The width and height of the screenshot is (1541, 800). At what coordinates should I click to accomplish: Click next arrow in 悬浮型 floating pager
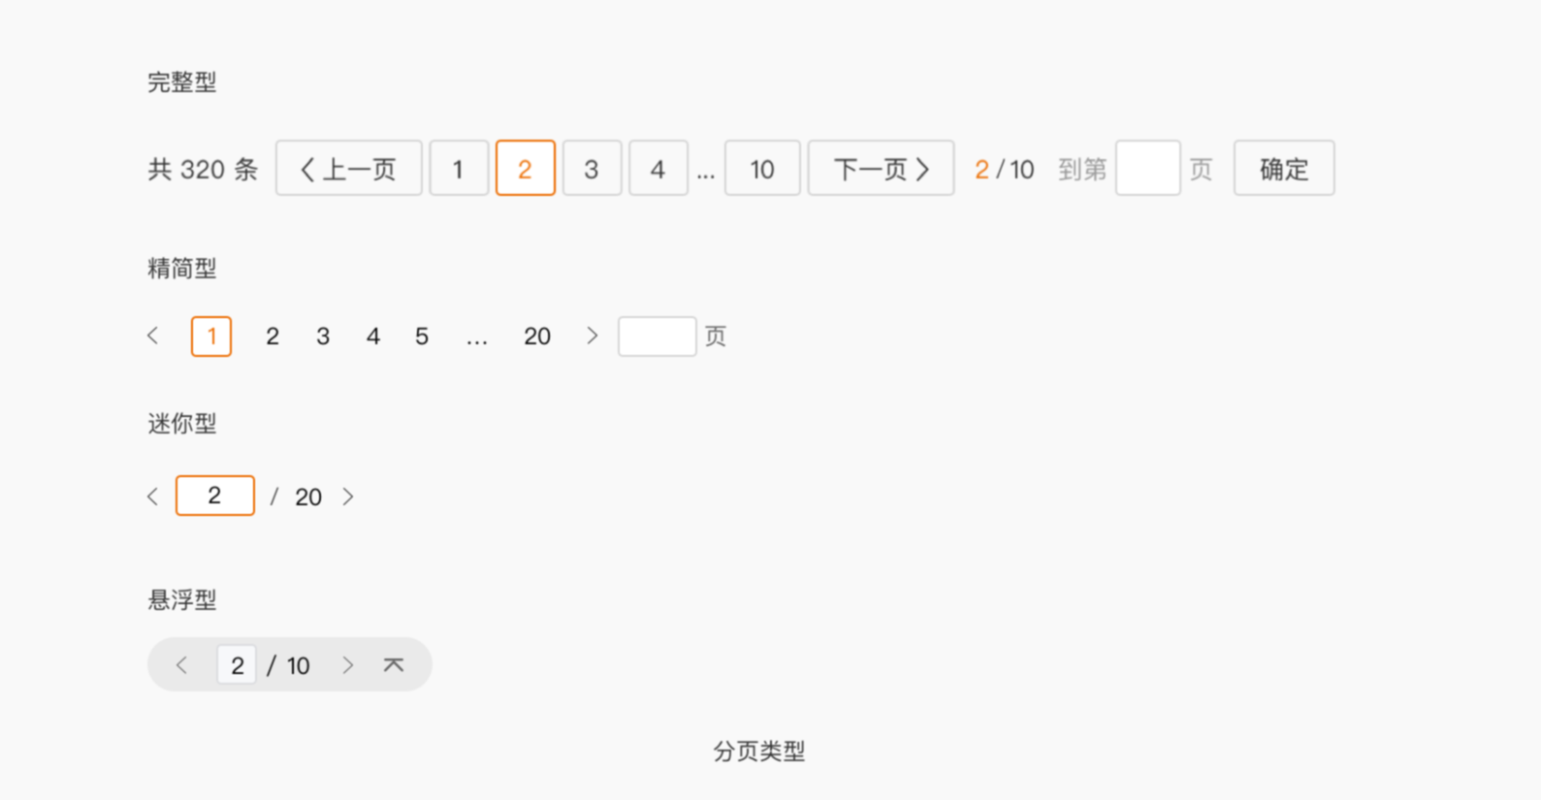click(x=348, y=665)
